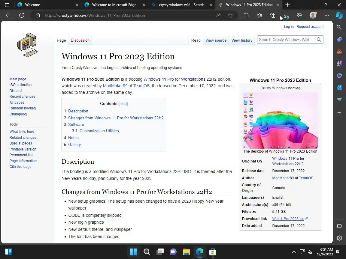Open Printable version link
Screen dimensions: 346x259
tap(23, 149)
